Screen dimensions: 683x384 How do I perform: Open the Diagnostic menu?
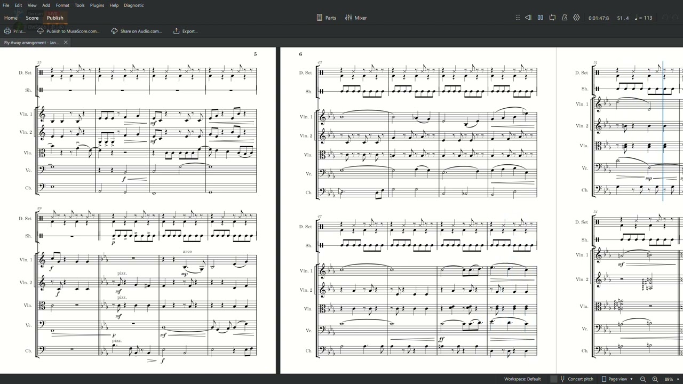click(133, 5)
